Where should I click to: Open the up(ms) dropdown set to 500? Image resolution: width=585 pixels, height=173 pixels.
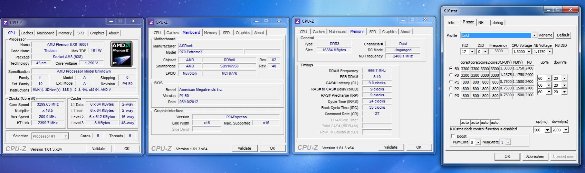click(547, 130)
